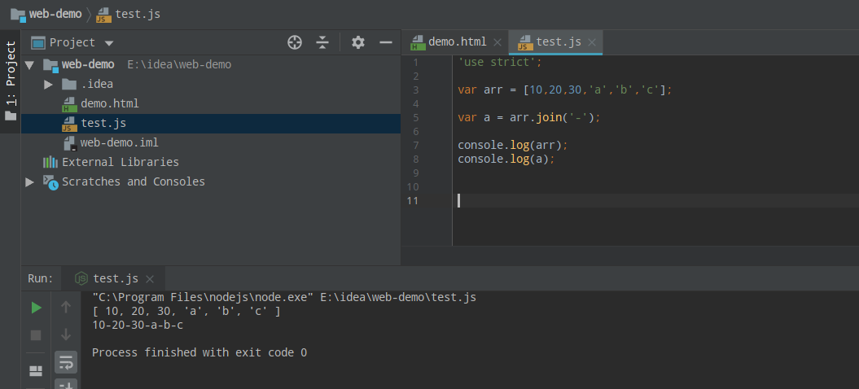The width and height of the screenshot is (859, 389).
Task: Select the .idea folder in tree
Action: point(96,85)
